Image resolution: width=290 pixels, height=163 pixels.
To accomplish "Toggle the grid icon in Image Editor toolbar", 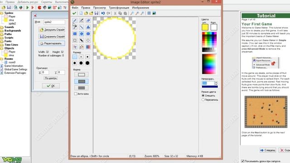I will pos(149,13).
